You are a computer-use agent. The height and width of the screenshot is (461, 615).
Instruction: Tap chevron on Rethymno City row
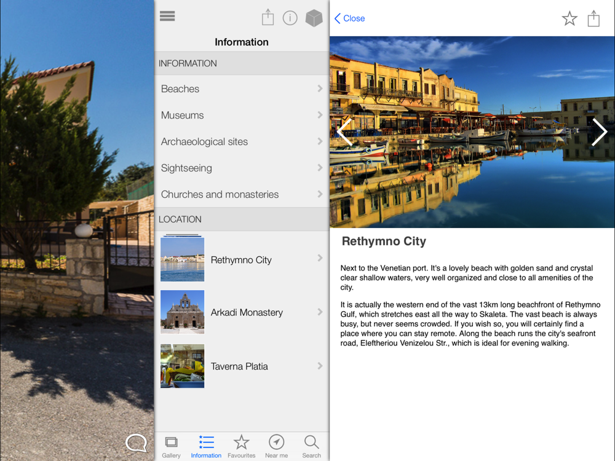click(320, 258)
